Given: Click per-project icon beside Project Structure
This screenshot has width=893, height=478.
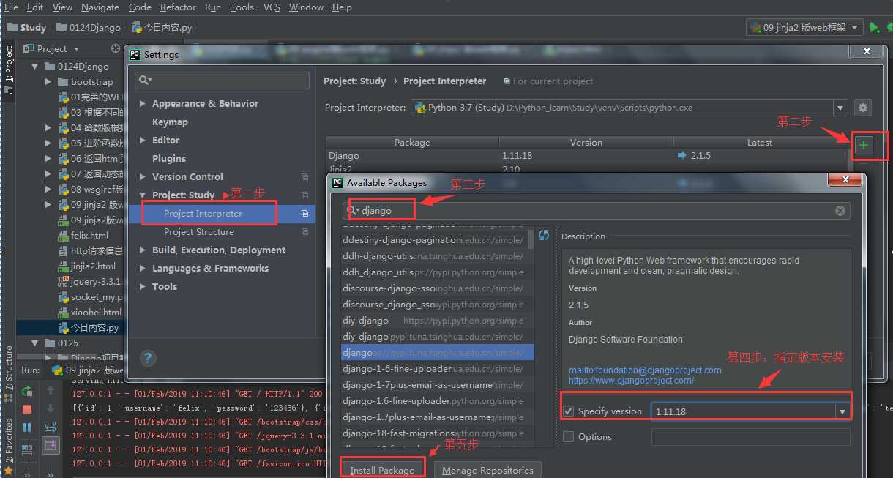Looking at the screenshot, I should pyautogui.click(x=304, y=232).
